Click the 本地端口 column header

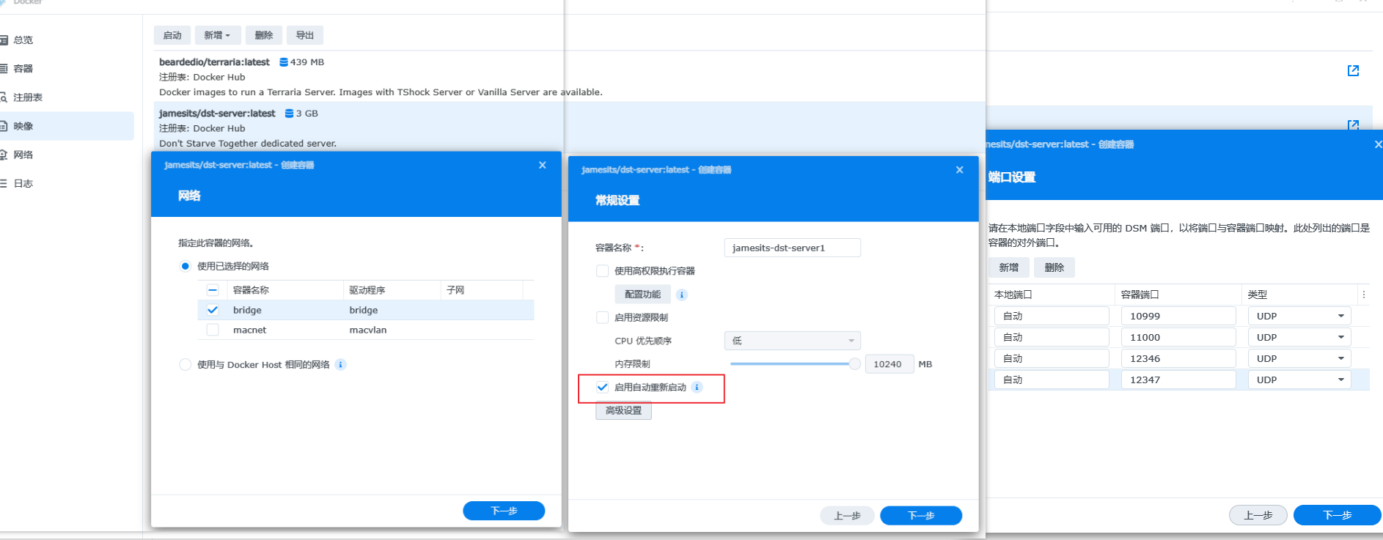click(1052, 295)
